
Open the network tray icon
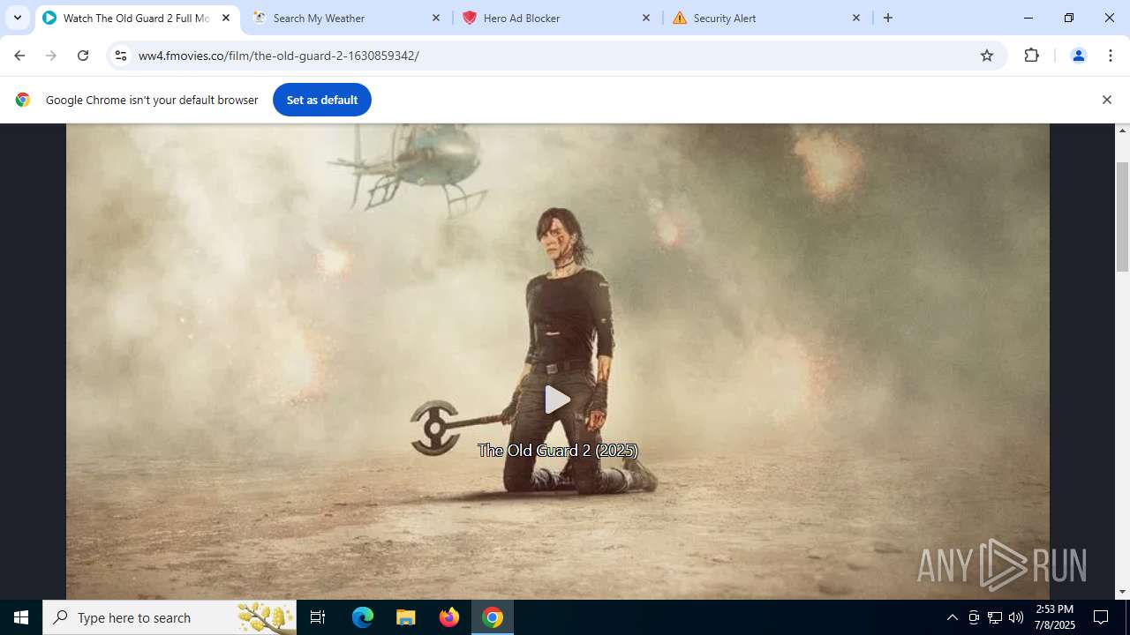(995, 617)
